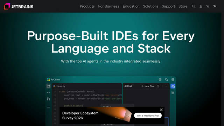Image resolution: width=224 pixels, height=126 pixels.
Task: Open the Support menu
Action: (x=168, y=6)
